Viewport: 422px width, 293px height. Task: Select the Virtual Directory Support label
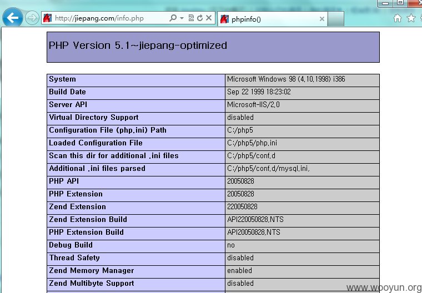pyautogui.click(x=94, y=117)
